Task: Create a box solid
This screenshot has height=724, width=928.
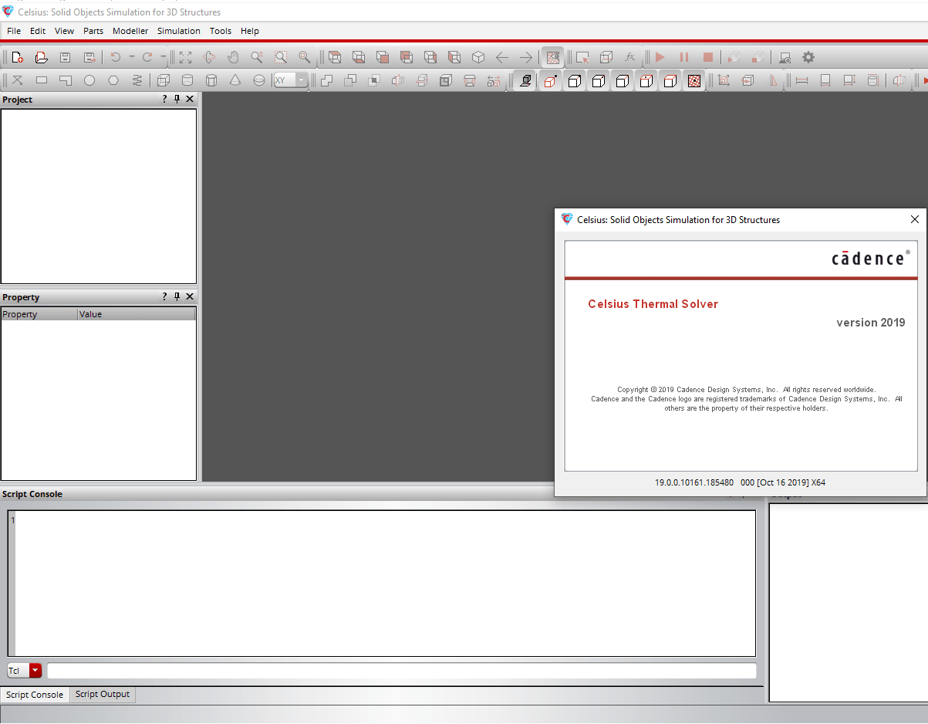Action: [164, 80]
